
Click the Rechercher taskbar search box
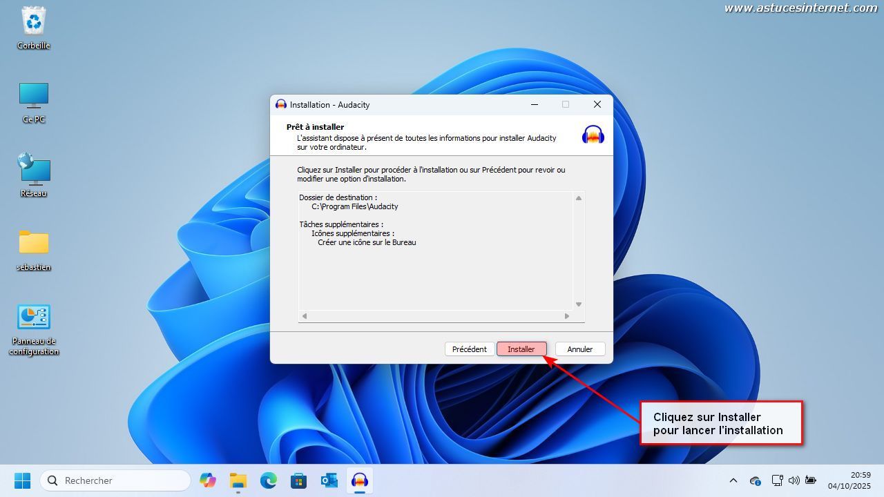[115, 480]
